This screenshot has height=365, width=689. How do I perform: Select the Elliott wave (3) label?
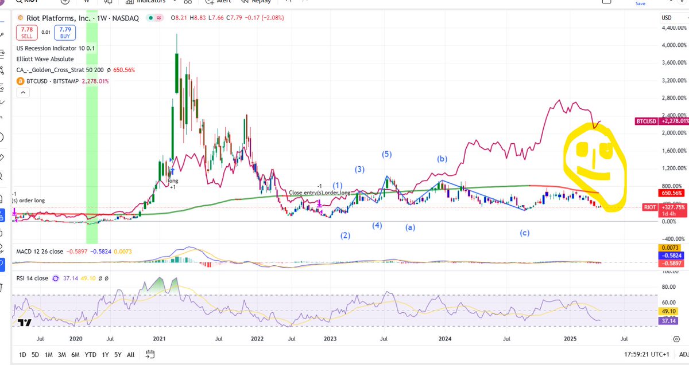click(x=359, y=169)
